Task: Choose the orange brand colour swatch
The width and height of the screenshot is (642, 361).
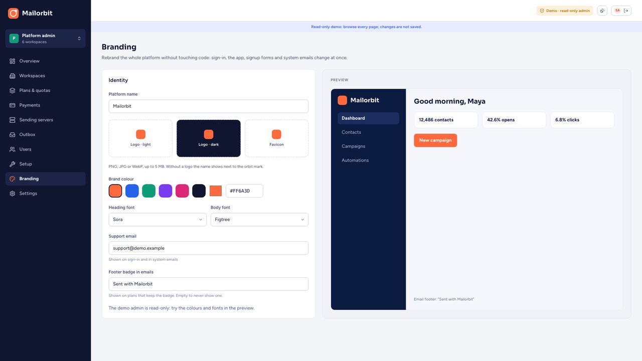Action: 115,191
